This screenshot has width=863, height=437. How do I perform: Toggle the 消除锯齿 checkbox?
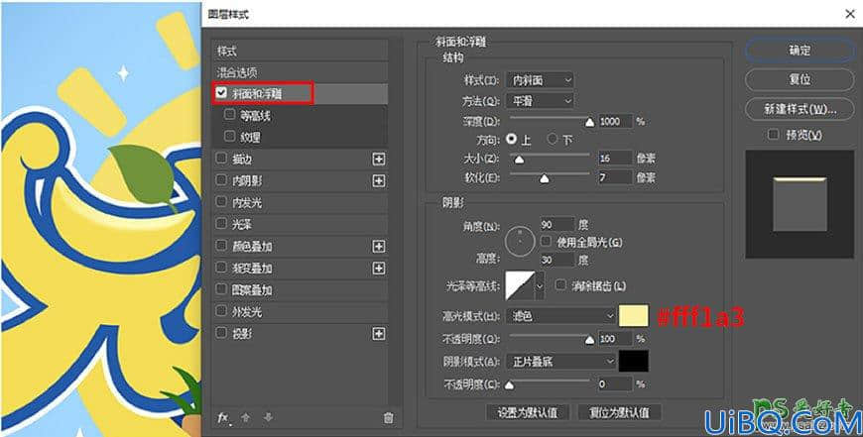(x=560, y=285)
